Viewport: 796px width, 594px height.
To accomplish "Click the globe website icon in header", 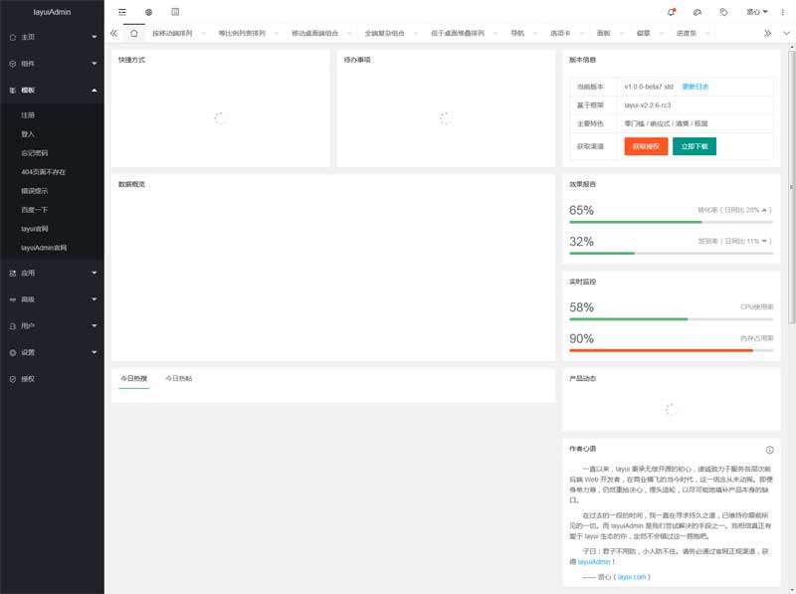I will tap(148, 12).
